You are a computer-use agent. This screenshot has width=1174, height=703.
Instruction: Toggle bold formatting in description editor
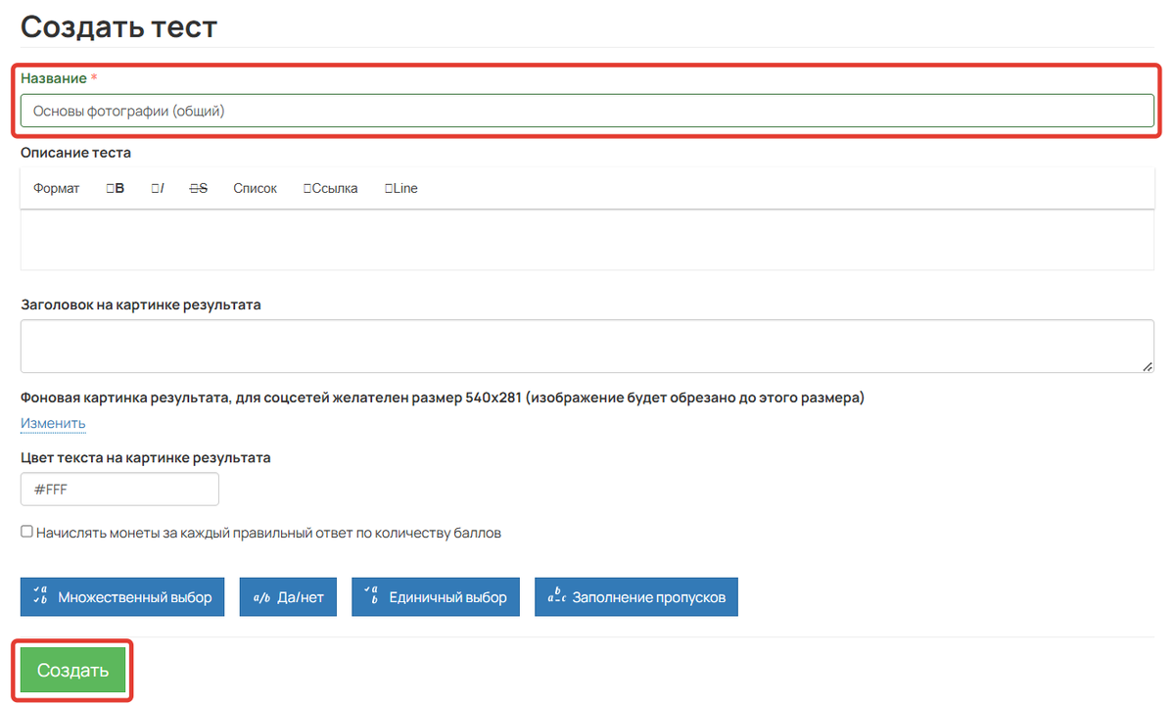[116, 189]
